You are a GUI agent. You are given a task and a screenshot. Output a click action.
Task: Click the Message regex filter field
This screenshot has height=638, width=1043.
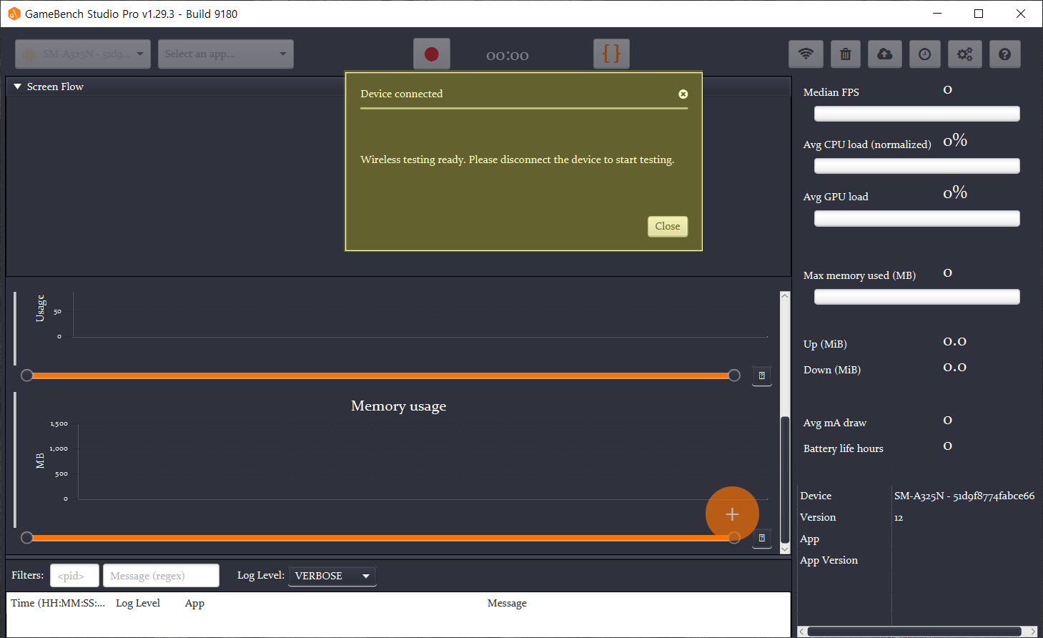tap(161, 576)
